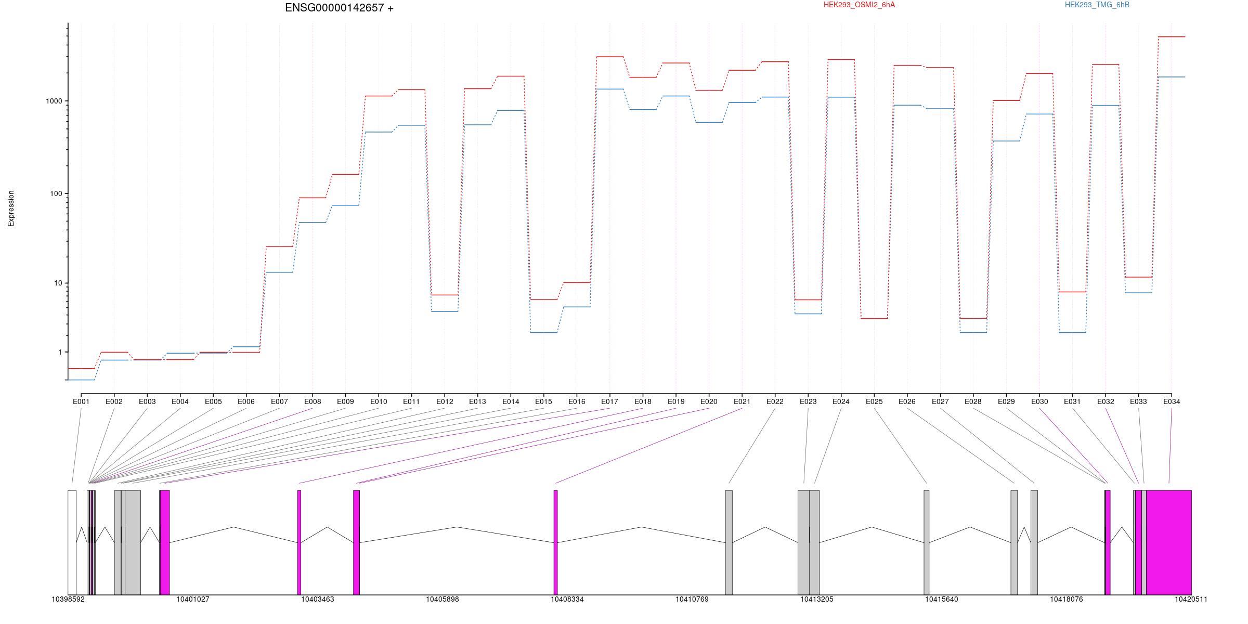This screenshot has height=624, width=1248.
Task: Click exon label E001
Action: (x=81, y=401)
